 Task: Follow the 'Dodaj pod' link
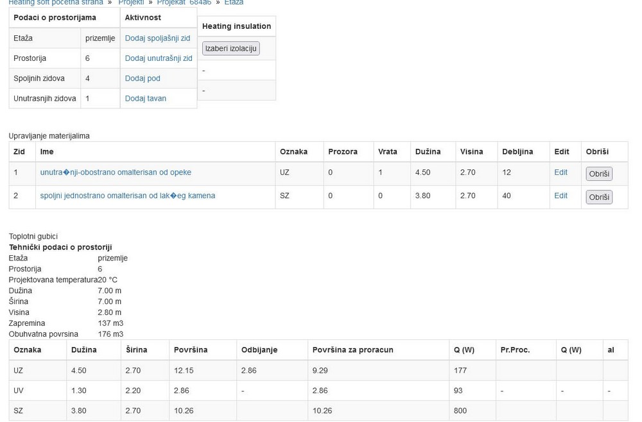tap(143, 78)
